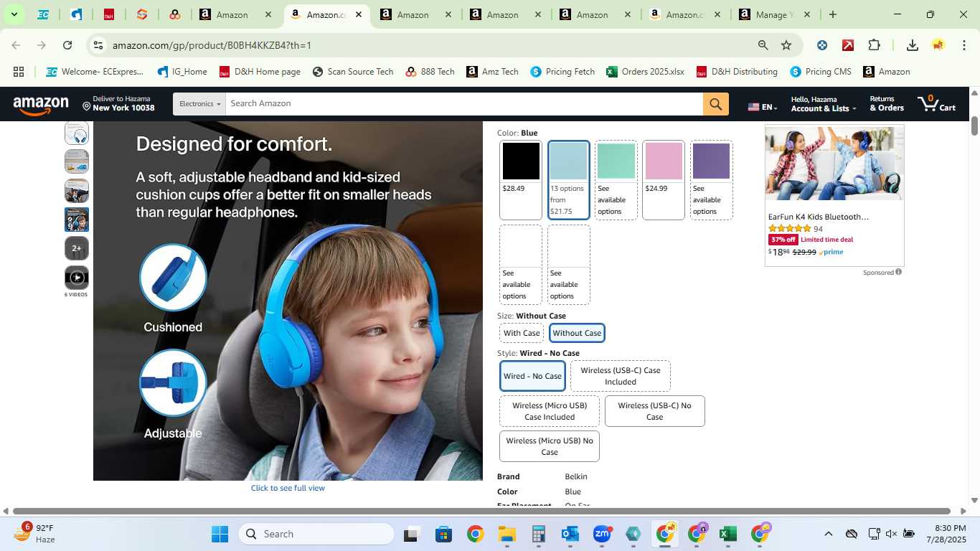Open Chrome downloads

pos(913,45)
